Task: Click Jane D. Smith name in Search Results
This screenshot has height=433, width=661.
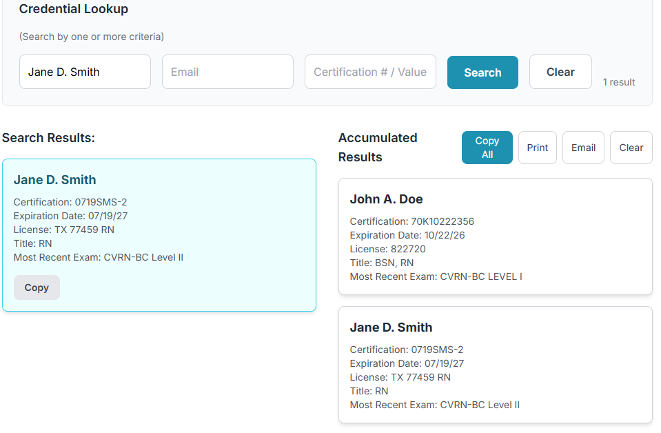Action: pyautogui.click(x=55, y=180)
